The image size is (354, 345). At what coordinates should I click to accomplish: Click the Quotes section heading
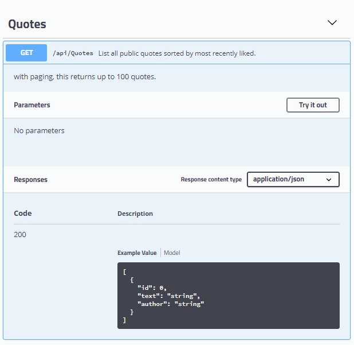[x=27, y=24]
